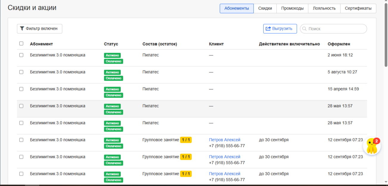Switch to the Скидки tab
The image size is (388, 186).
(265, 8)
